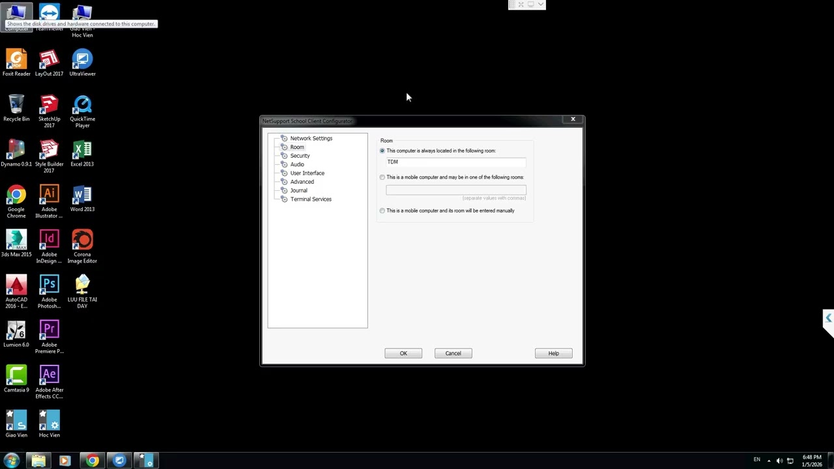The height and width of the screenshot is (469, 834).
Task: Open the Windows Start menu
Action: coord(11,461)
